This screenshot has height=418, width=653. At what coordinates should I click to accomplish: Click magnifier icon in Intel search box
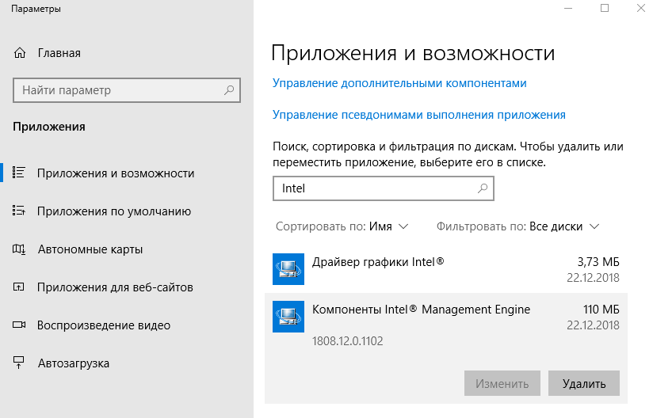tap(483, 188)
